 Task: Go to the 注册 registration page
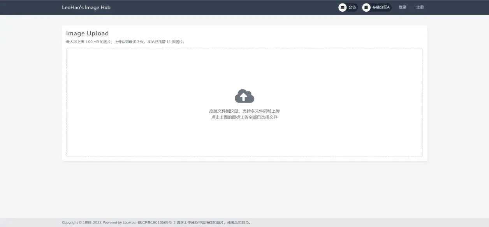420,7
